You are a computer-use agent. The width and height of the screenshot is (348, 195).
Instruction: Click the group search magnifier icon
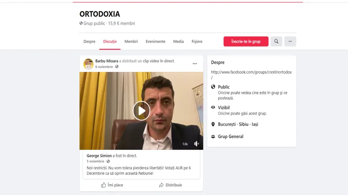click(x=276, y=41)
